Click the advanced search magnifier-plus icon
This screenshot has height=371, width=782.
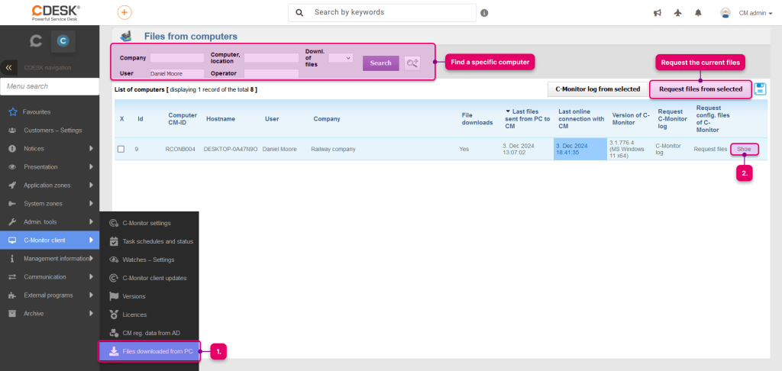pyautogui.click(x=412, y=63)
